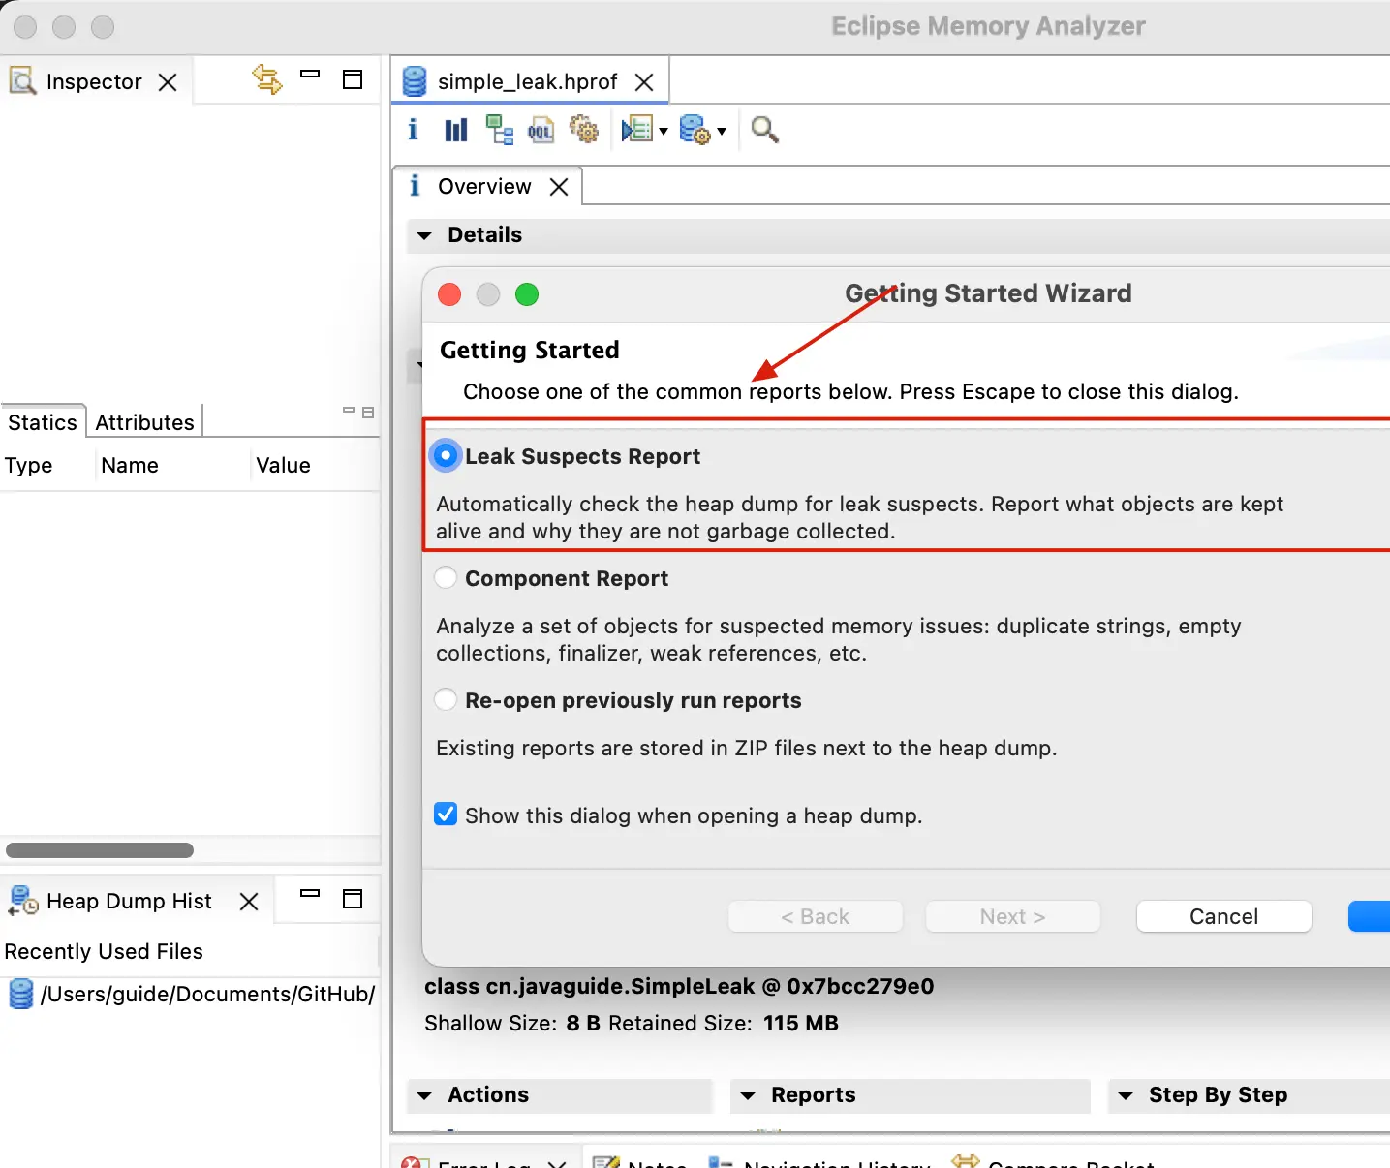Open the recent heap dump file path
Image resolution: width=1390 pixels, height=1168 pixels.
[206, 994]
